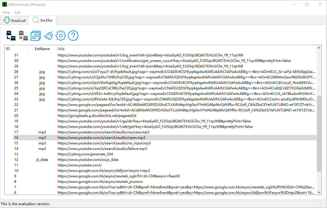Open sniffer settings gear icon
The image size is (327, 208).
61,36
